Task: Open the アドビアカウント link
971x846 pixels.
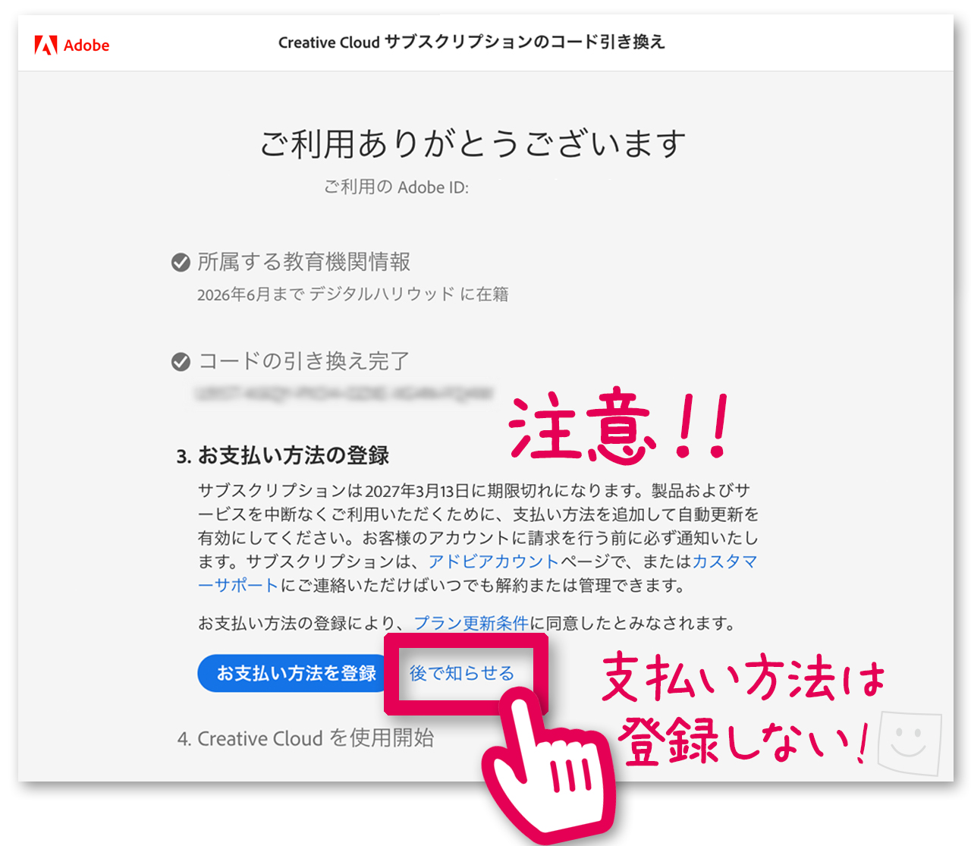Action: 494,561
